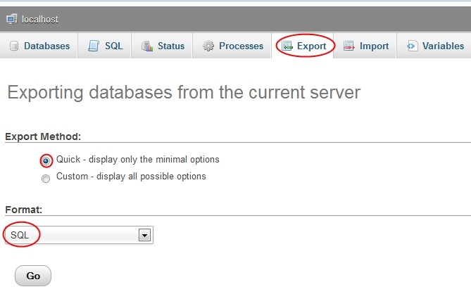Click the Variables code icon
Screen dimensions: 471x306
coord(412,46)
